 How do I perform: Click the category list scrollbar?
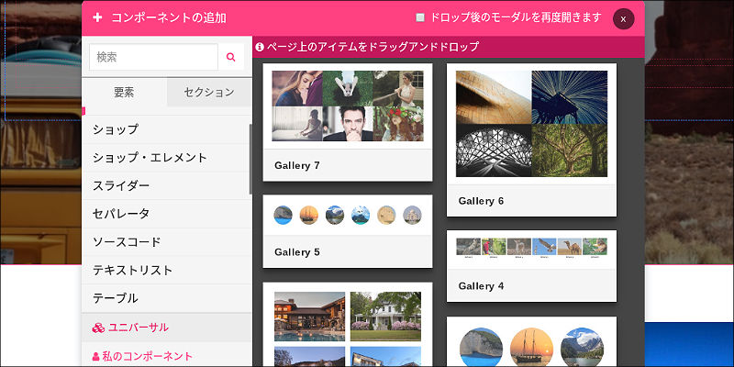pyautogui.click(x=250, y=159)
